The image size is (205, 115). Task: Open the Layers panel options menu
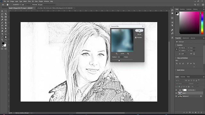(204, 77)
